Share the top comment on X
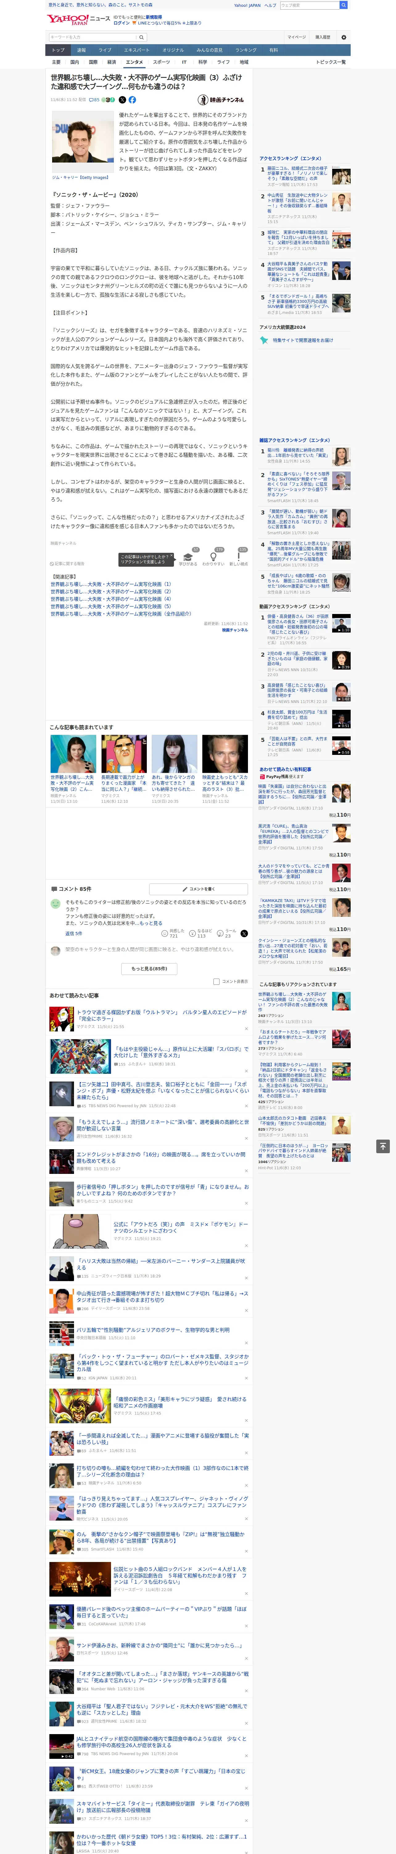This screenshot has height=1854, width=396. pyautogui.click(x=244, y=933)
